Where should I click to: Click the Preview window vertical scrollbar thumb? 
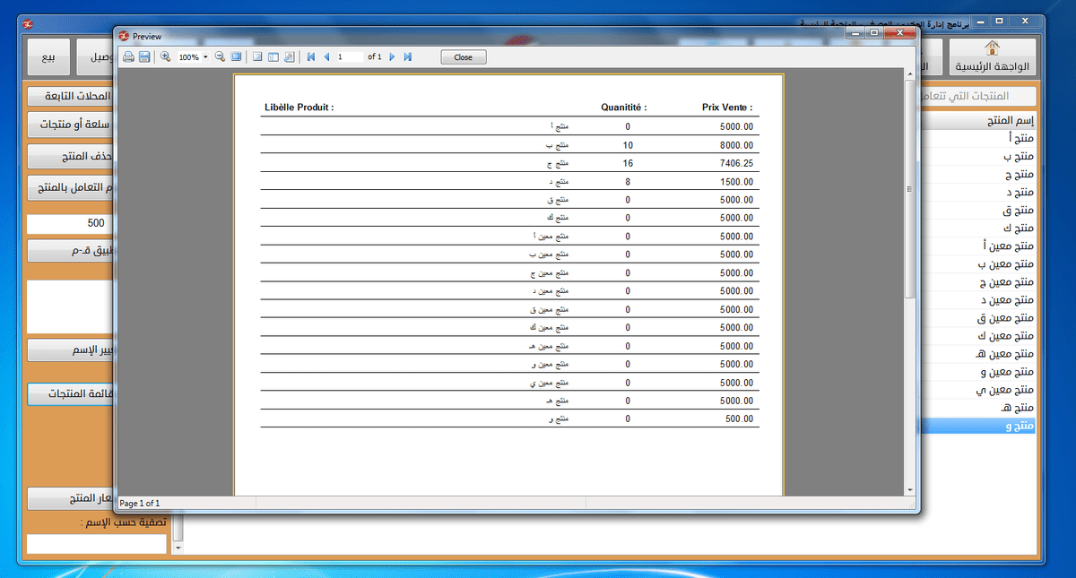point(910,189)
